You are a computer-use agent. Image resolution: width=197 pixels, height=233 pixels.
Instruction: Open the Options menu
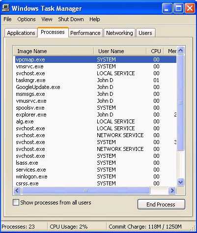(x=27, y=19)
